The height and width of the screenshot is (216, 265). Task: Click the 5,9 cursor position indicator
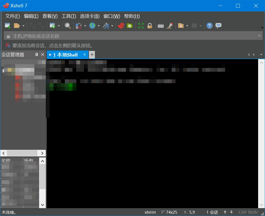pos(189,212)
